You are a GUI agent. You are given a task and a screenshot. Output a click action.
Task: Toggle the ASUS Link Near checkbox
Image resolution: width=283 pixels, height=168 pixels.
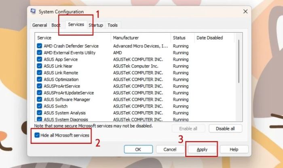(x=39, y=66)
